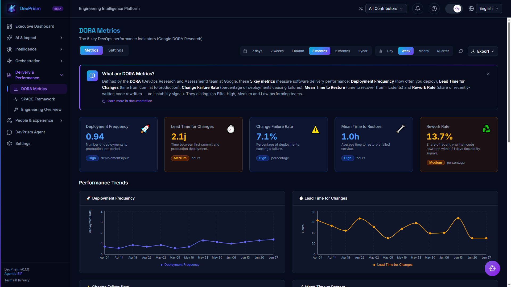This screenshot has height=287, width=511.
Task: Set granularity to Day
Action: coord(390,51)
